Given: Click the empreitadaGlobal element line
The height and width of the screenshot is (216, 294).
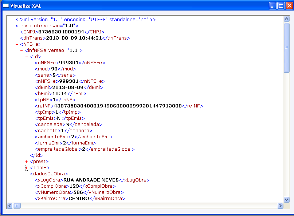Looking at the screenshot, I should (85, 149).
